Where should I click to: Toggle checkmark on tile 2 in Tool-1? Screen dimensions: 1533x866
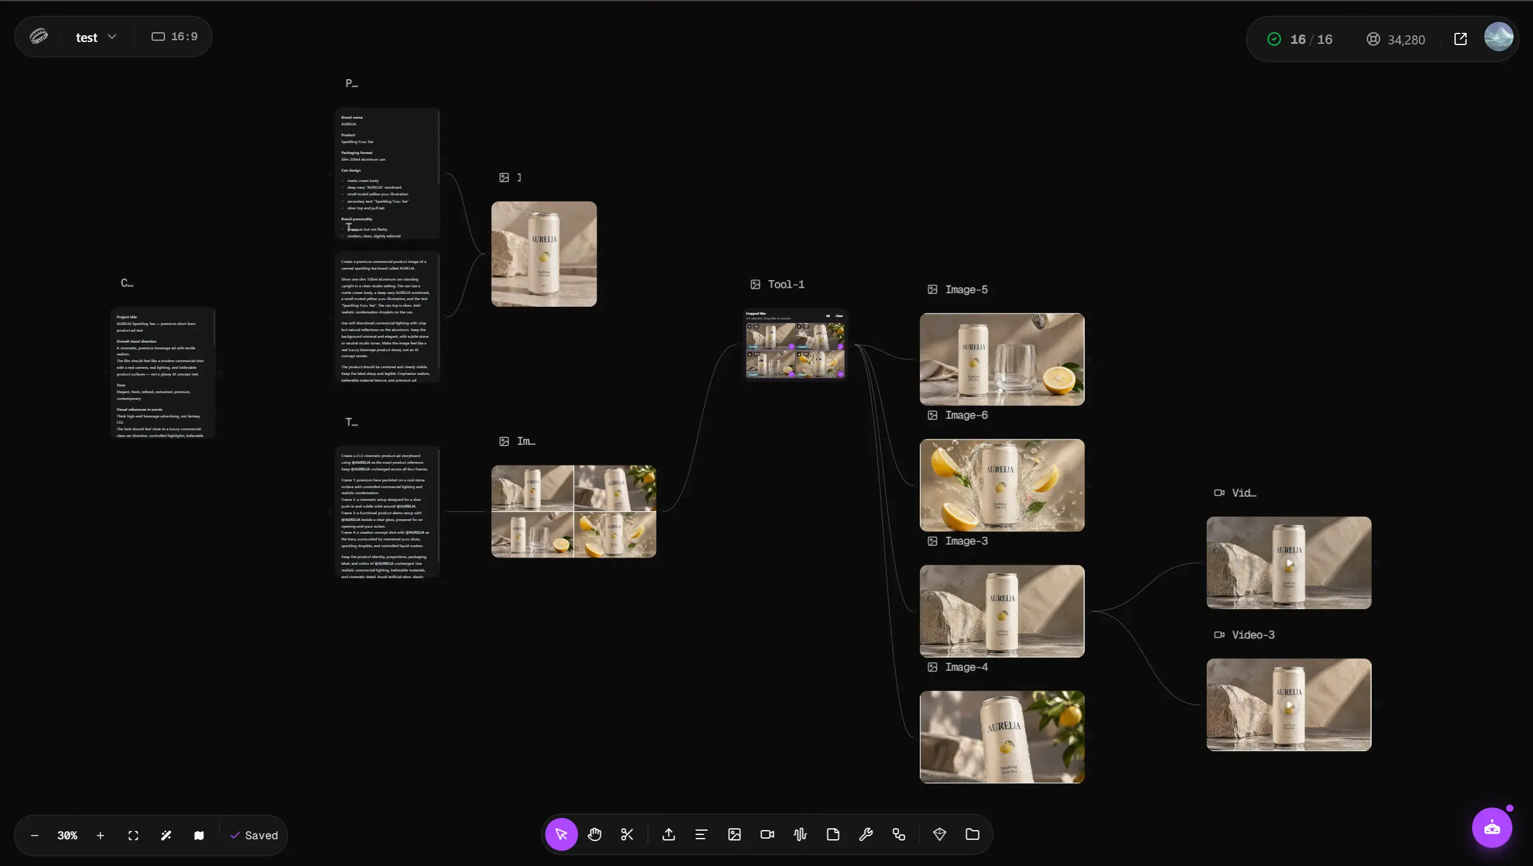(841, 346)
